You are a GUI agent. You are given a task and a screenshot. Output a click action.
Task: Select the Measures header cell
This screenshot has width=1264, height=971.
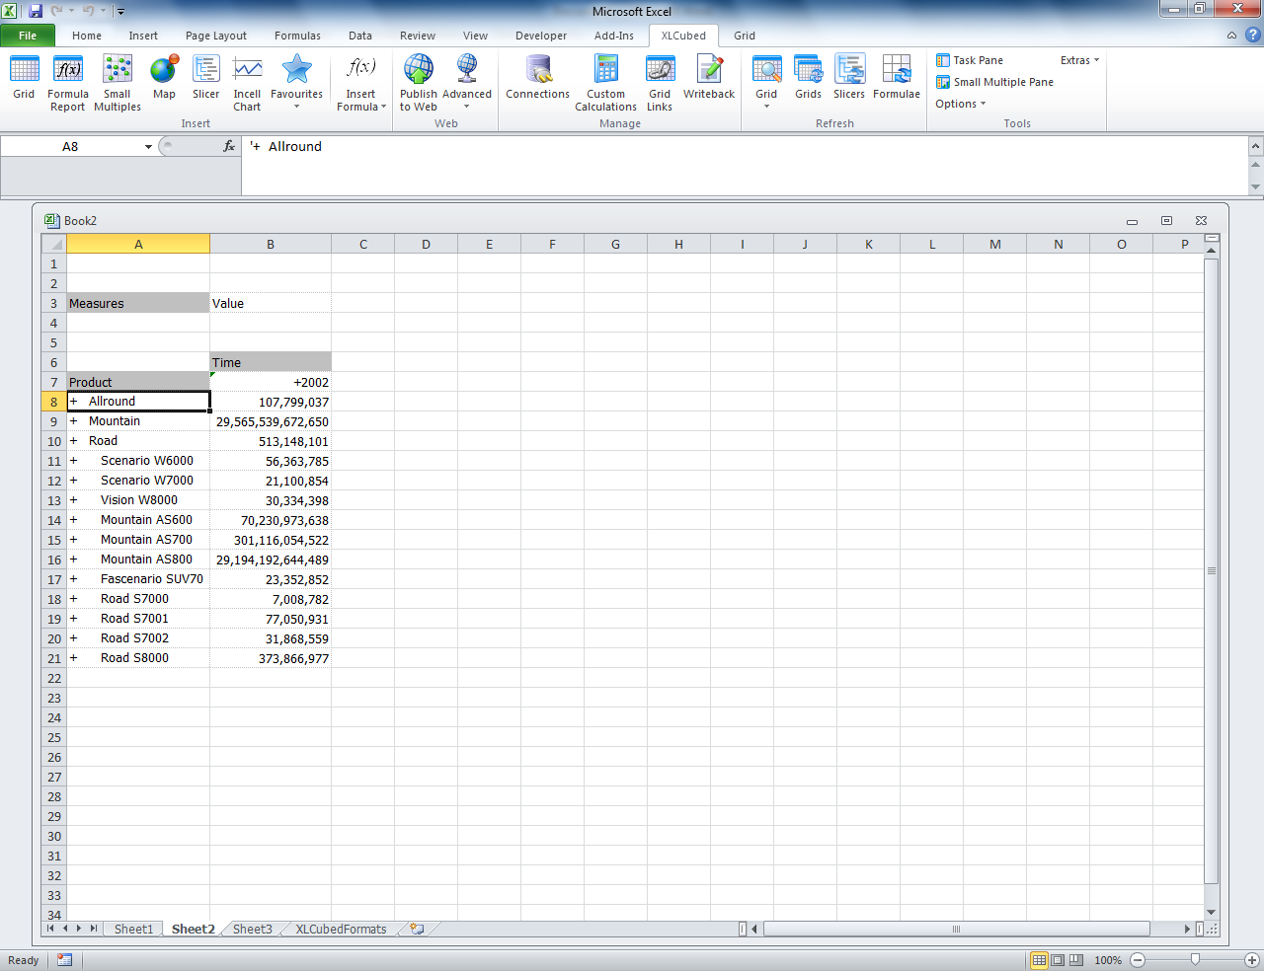[138, 303]
